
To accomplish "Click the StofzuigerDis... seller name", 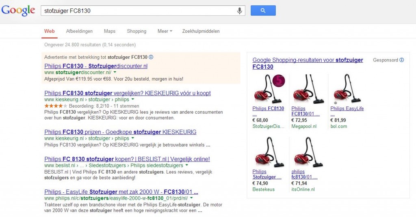I will click(x=268, y=126).
